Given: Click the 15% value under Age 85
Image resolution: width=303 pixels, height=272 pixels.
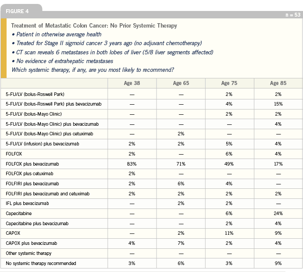Looking at the screenshot, I should click(278, 104).
